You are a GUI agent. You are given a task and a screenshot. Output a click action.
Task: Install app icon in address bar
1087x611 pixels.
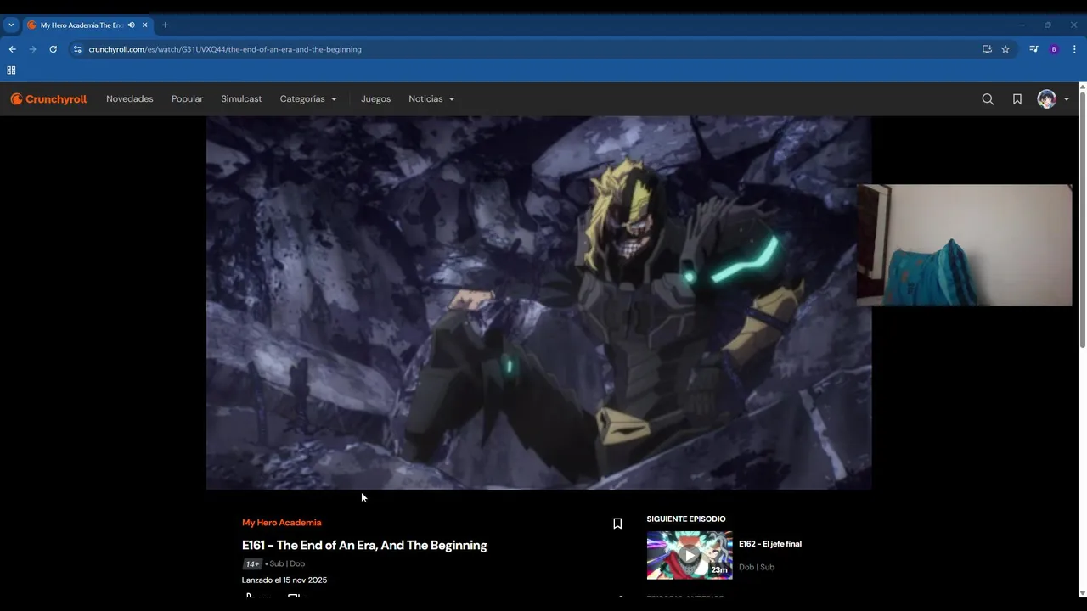tap(987, 49)
